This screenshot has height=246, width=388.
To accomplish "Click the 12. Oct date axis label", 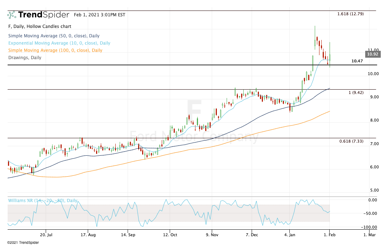I will point(170,235).
